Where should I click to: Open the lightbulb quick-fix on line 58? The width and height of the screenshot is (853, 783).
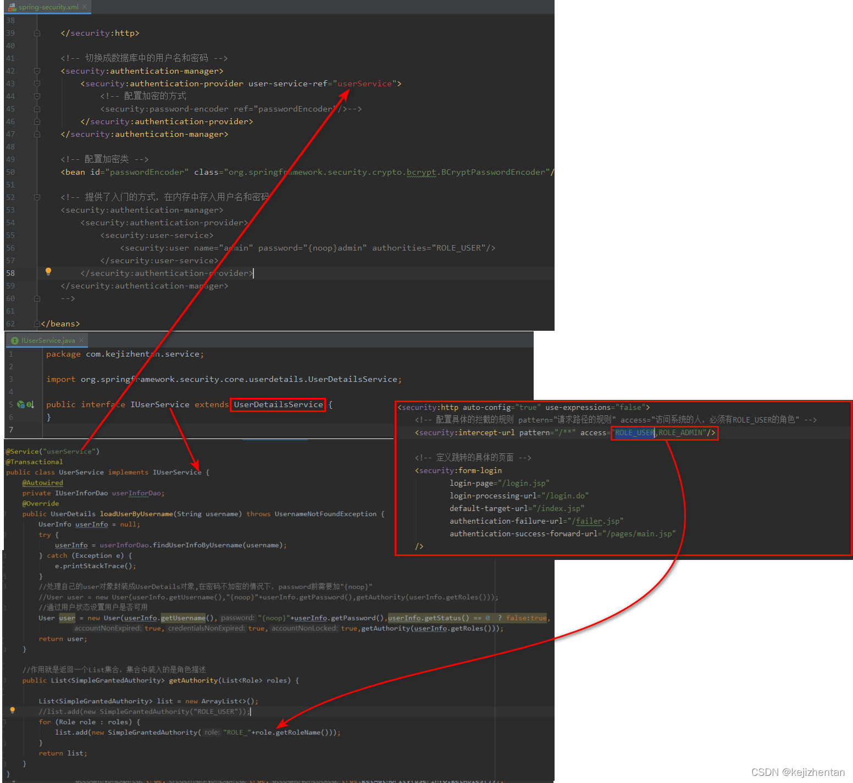coord(48,271)
